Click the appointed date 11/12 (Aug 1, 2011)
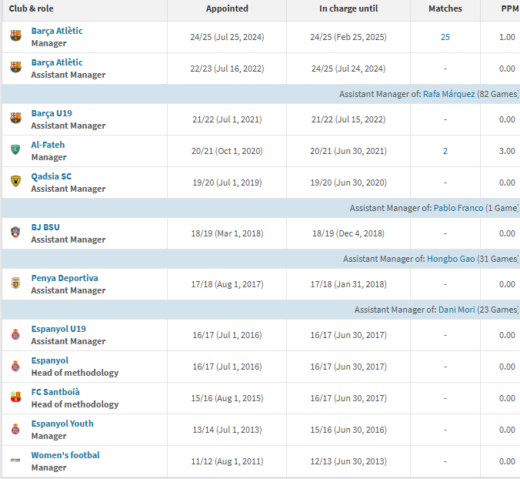The image size is (520, 479). [227, 461]
